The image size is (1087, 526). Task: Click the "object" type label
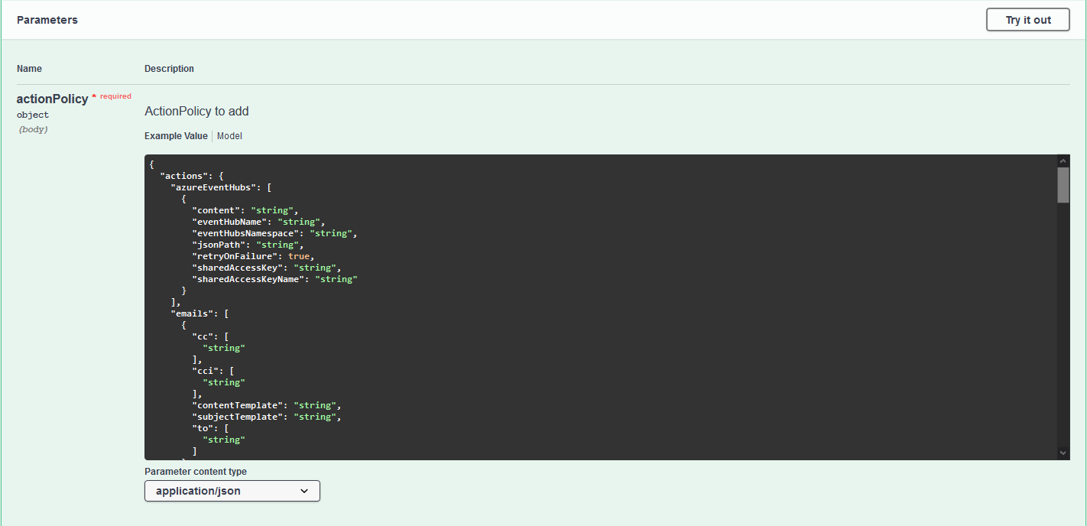pyautogui.click(x=33, y=115)
